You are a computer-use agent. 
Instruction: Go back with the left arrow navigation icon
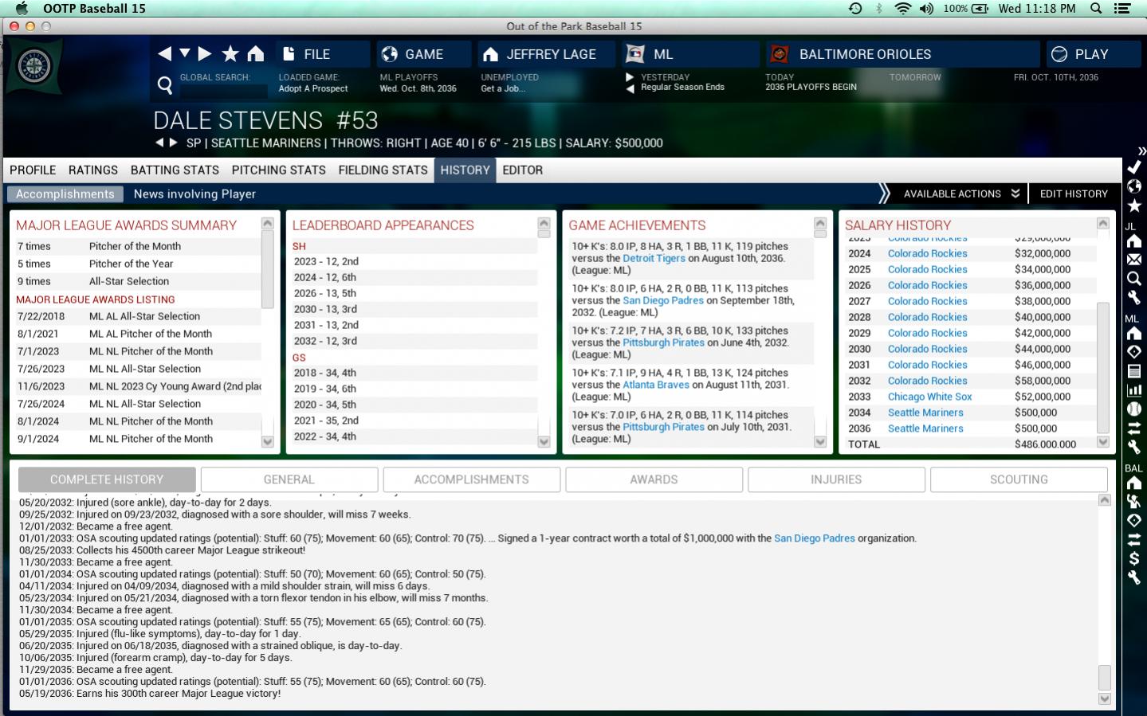coord(164,54)
